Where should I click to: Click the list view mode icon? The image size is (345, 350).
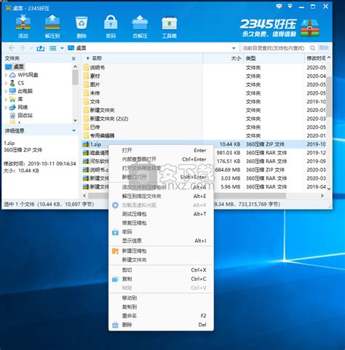click(x=52, y=48)
